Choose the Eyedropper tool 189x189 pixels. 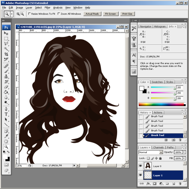tap(6, 136)
